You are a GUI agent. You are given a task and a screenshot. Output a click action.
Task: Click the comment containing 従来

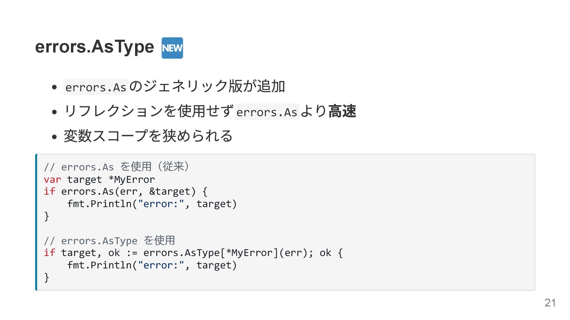(x=116, y=167)
